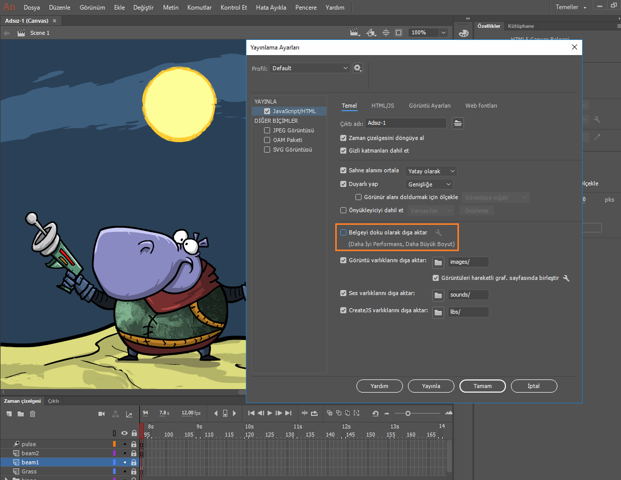This screenshot has height=480, width=621.
Task: Enable Belgeyi doku olarak dışa aktar
Action: pyautogui.click(x=343, y=232)
